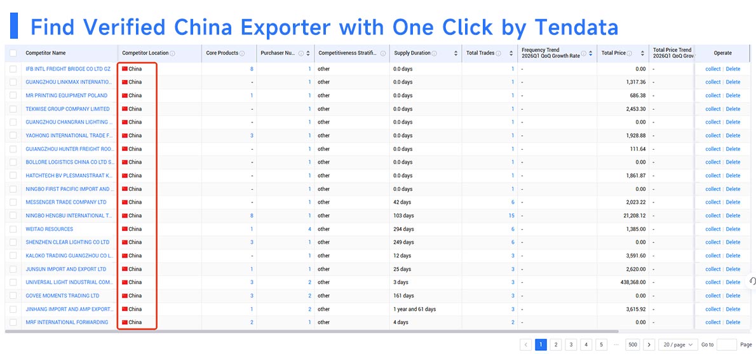Select page 3 in pagination
This screenshot has height=354, width=756.
pyautogui.click(x=571, y=345)
